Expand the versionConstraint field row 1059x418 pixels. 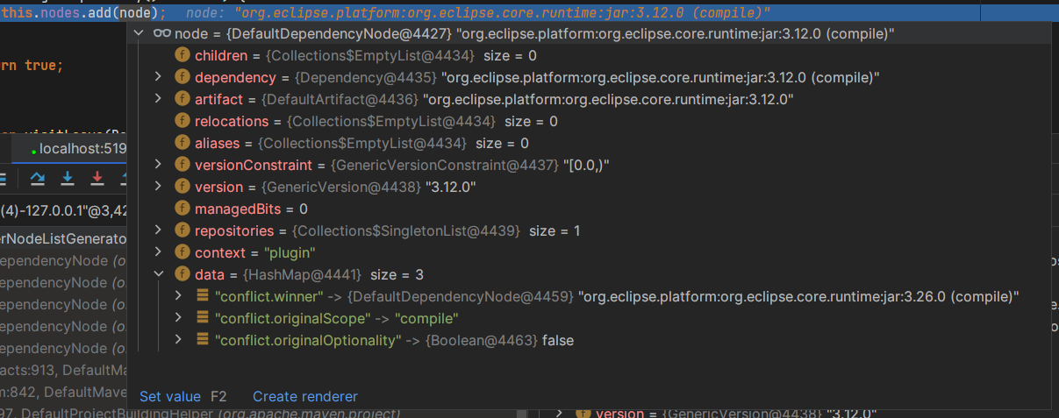coord(158,165)
